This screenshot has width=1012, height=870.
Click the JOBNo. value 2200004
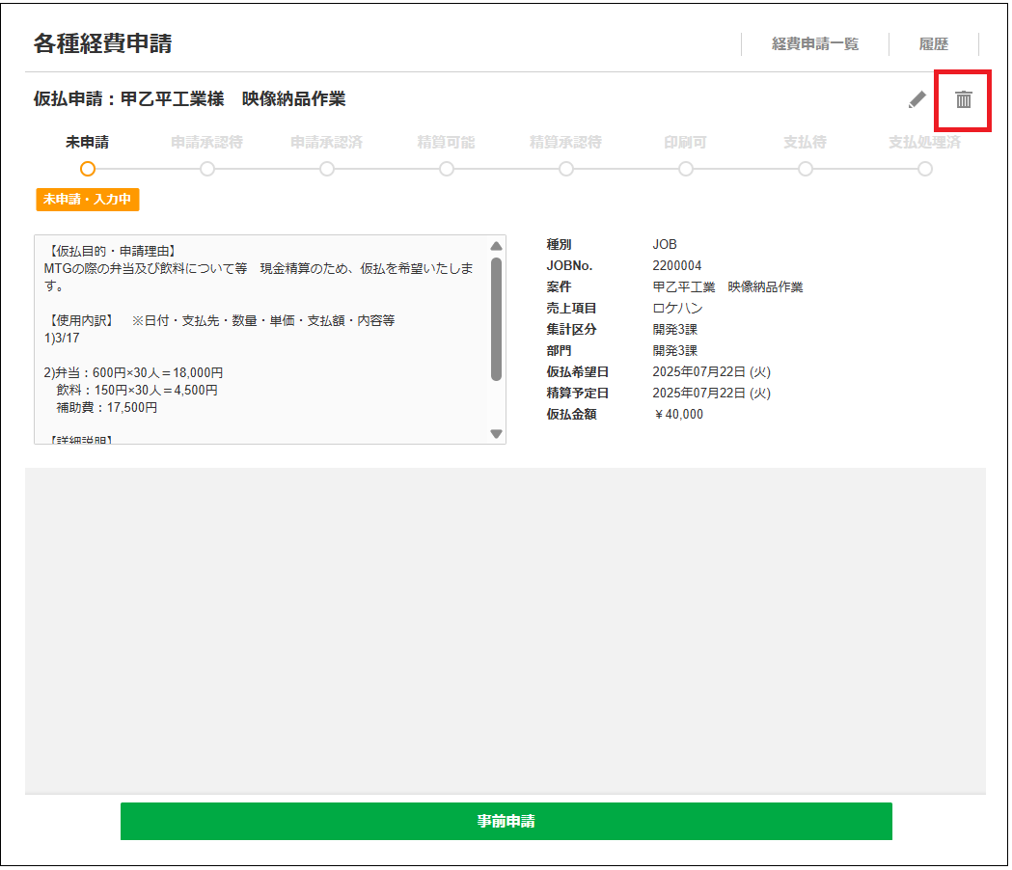pos(677,266)
